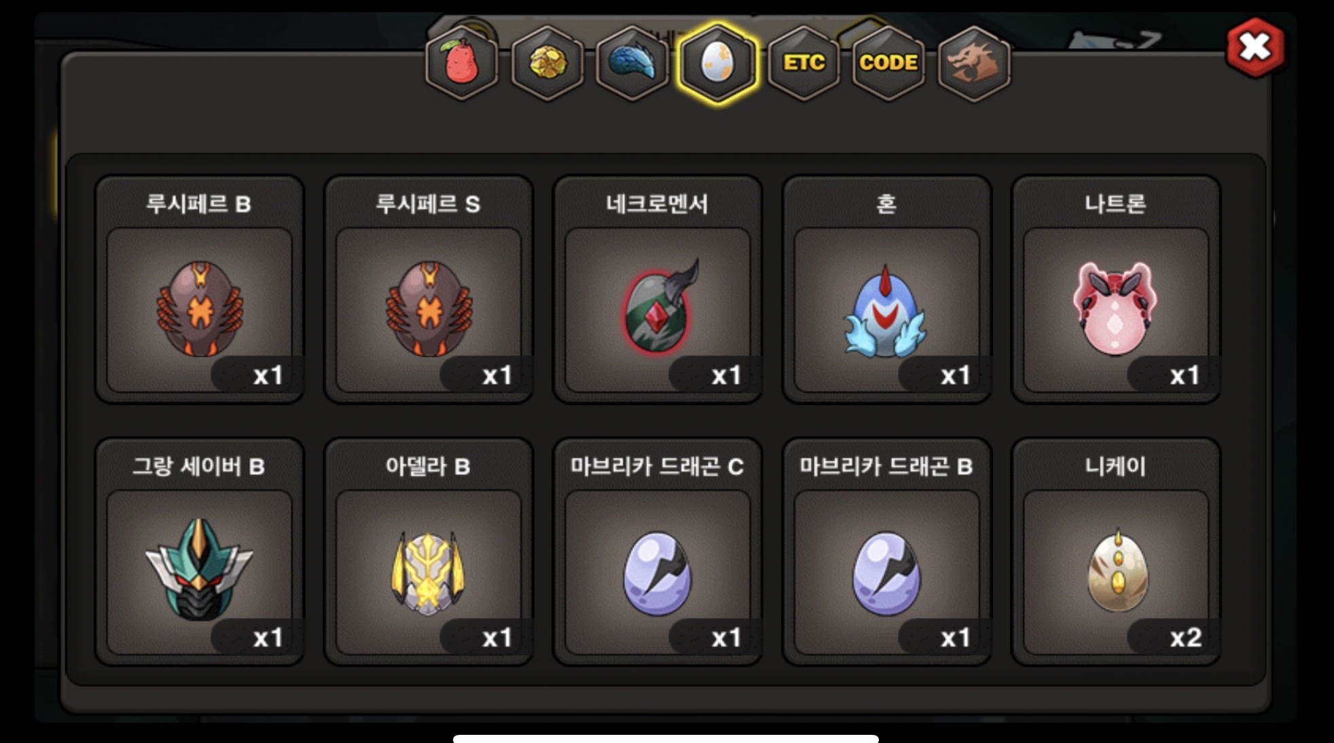This screenshot has width=1334, height=743.
Task: Close the inventory with red X
Action: pos(1255,47)
